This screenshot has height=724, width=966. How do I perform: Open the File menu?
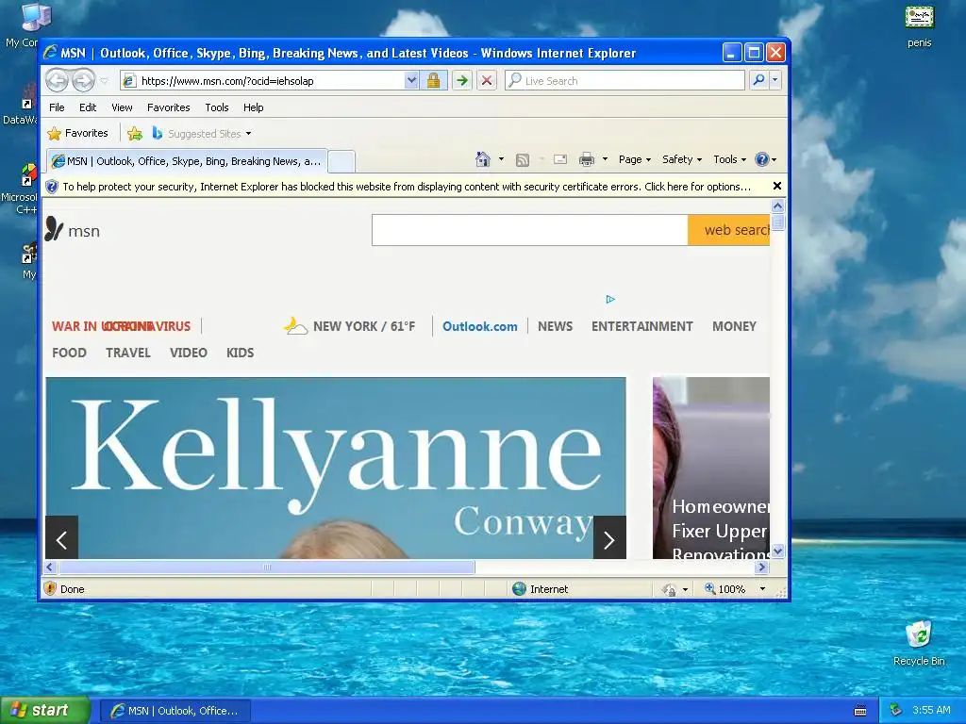[x=57, y=107]
